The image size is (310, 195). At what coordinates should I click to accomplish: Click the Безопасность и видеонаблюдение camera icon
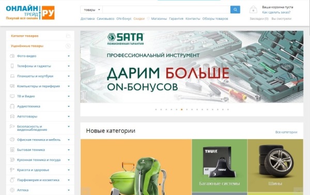[12, 126]
